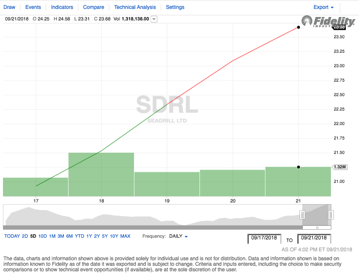Select the 2D time range
The width and height of the screenshot is (359, 276).
25,236
